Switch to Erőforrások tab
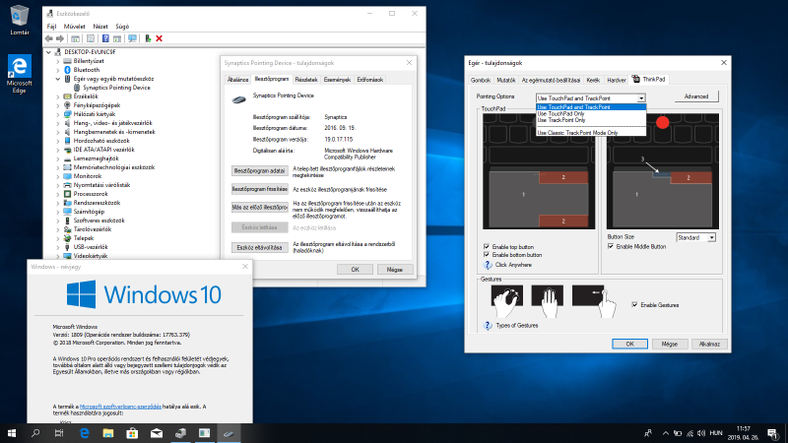 coord(370,80)
